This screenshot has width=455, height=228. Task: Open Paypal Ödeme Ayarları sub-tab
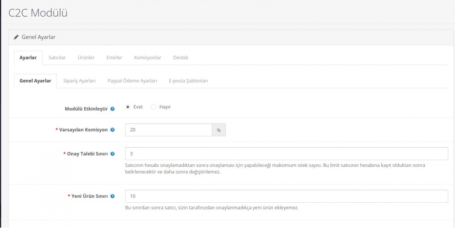coord(132,81)
